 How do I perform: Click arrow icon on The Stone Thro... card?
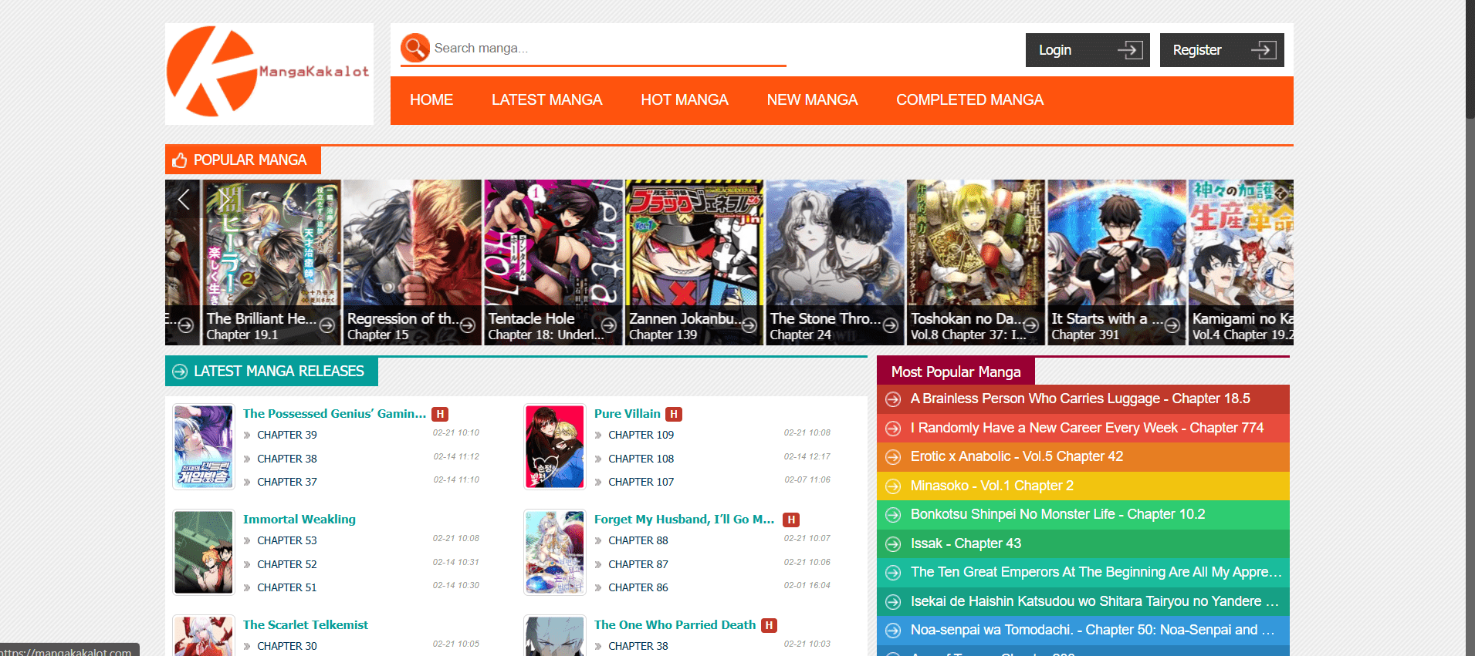tap(891, 325)
